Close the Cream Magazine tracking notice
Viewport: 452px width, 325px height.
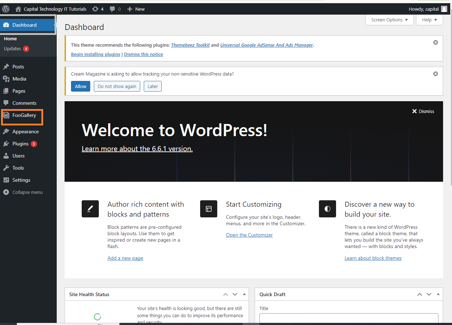pyautogui.click(x=435, y=74)
